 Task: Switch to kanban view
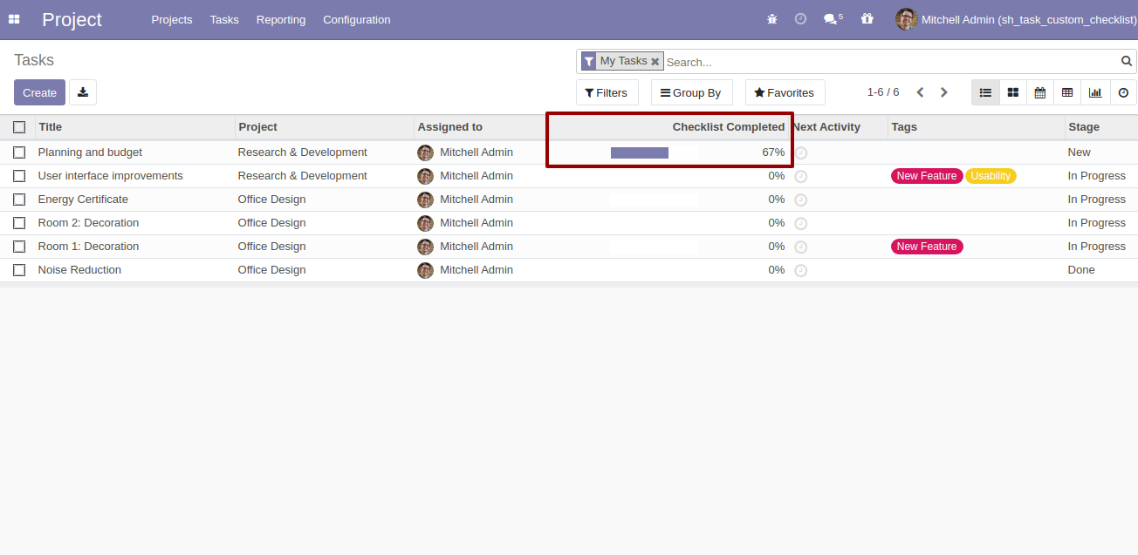(1012, 92)
